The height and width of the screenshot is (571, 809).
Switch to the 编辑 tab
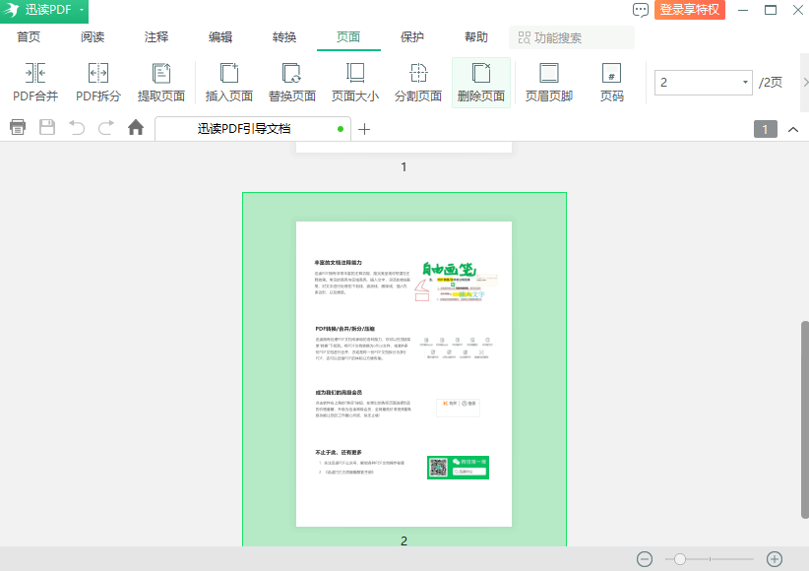point(220,37)
